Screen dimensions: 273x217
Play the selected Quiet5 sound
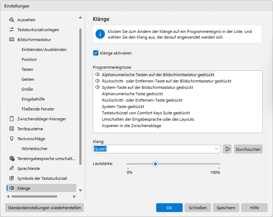pos(227,149)
